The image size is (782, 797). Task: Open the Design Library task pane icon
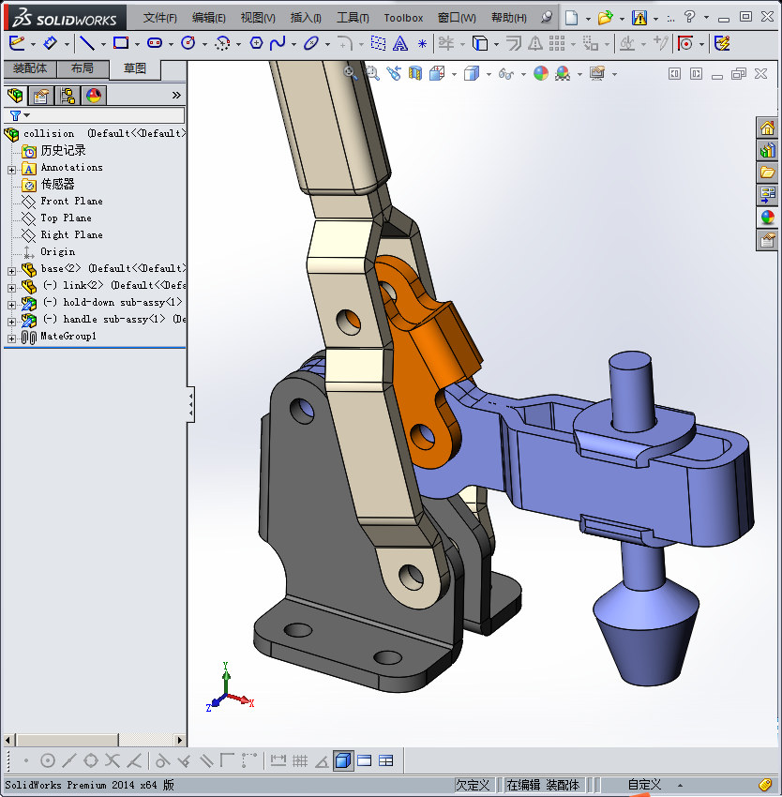click(x=767, y=151)
